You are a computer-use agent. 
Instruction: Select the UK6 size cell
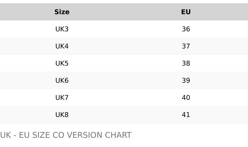coord(62,80)
